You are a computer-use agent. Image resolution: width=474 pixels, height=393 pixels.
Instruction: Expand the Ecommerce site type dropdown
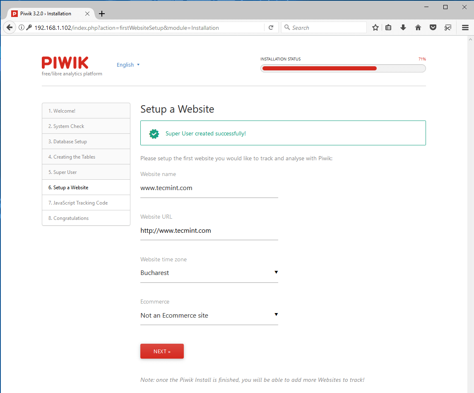coord(209,315)
